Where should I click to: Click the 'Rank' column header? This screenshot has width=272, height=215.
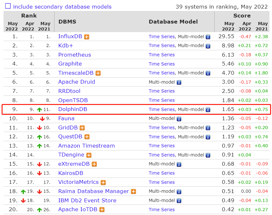coord(29,16)
